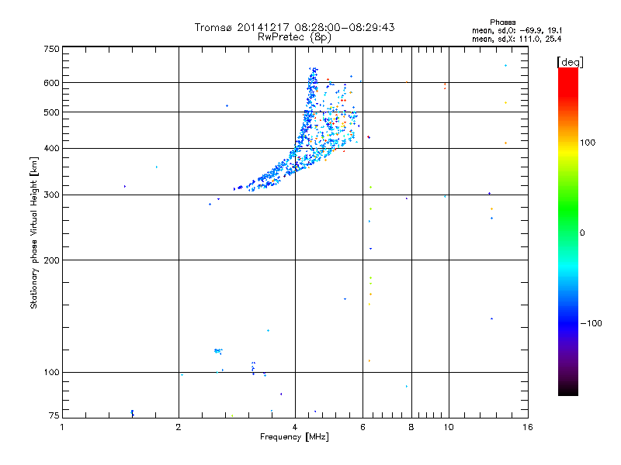This screenshot has width=621, height=465.
Task: Click the y-axis tick label '400'
Action: [51, 148]
